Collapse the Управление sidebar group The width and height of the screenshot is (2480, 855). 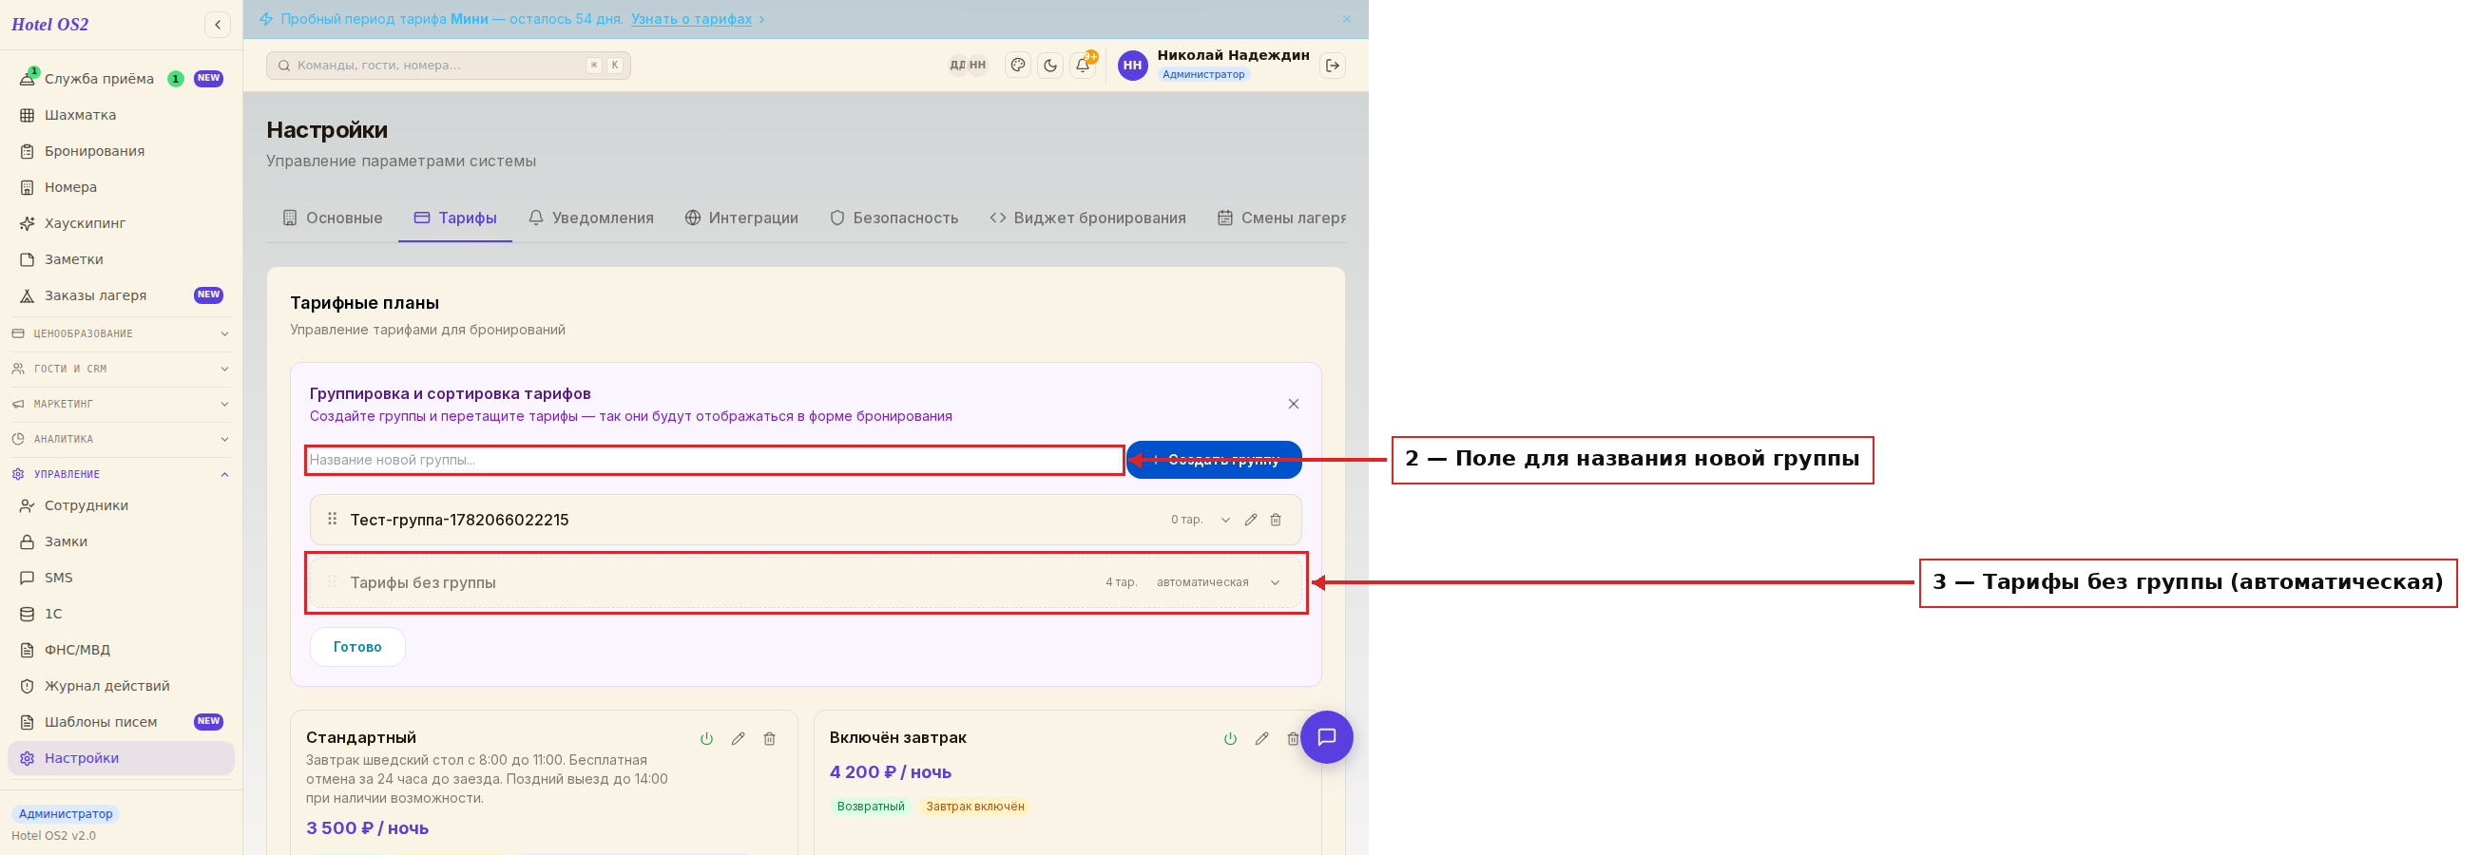121,474
